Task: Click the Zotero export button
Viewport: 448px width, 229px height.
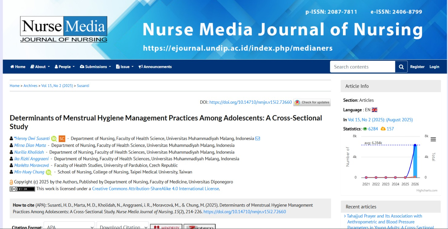Action: (x=199, y=227)
